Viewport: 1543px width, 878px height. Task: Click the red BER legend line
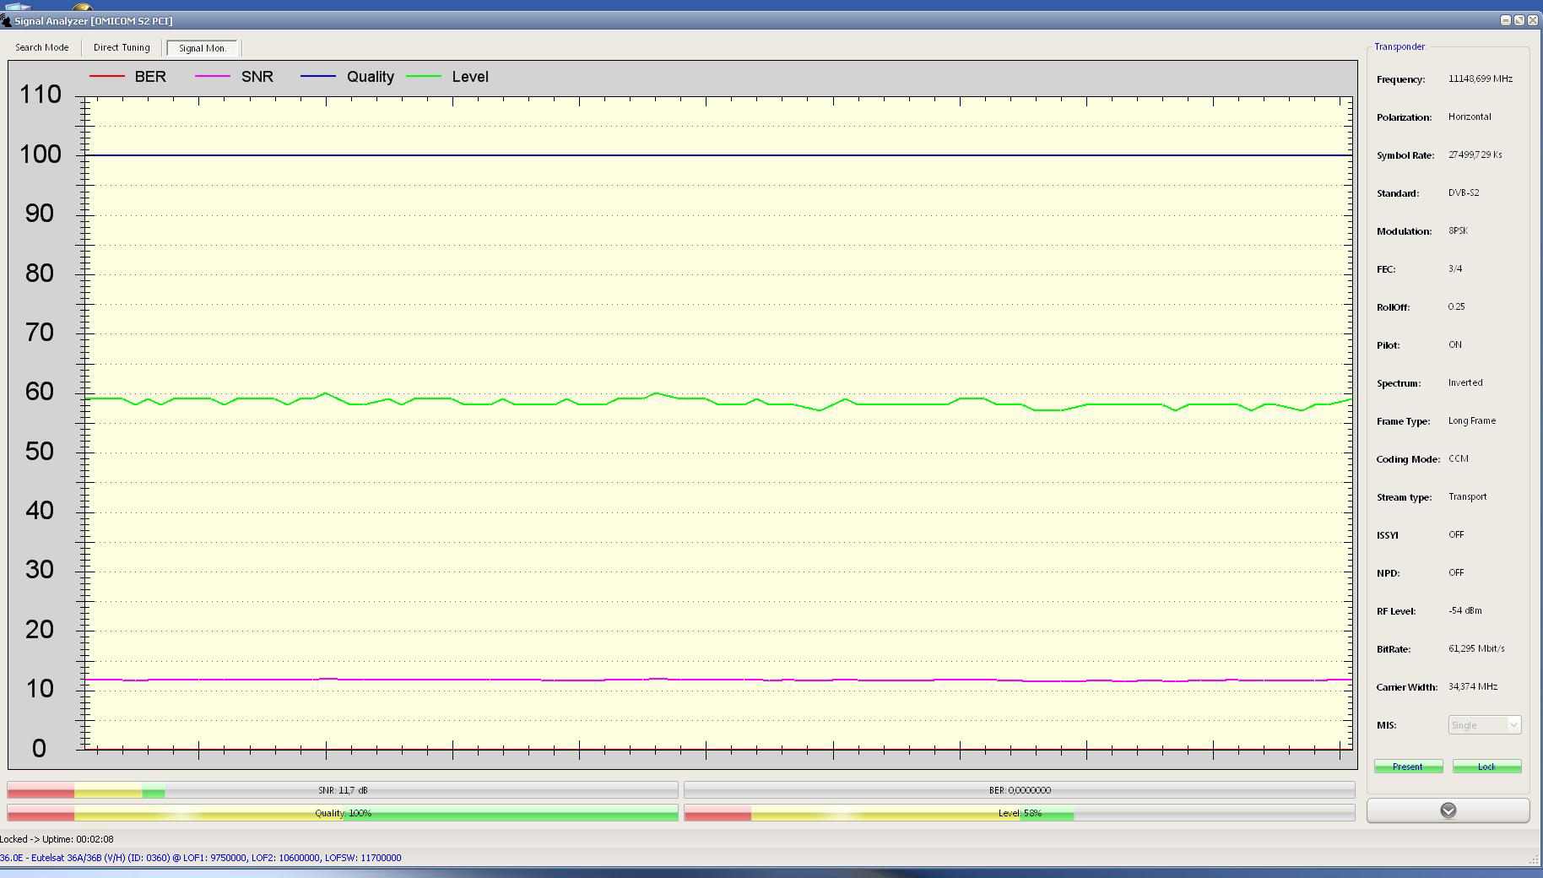[106, 77]
